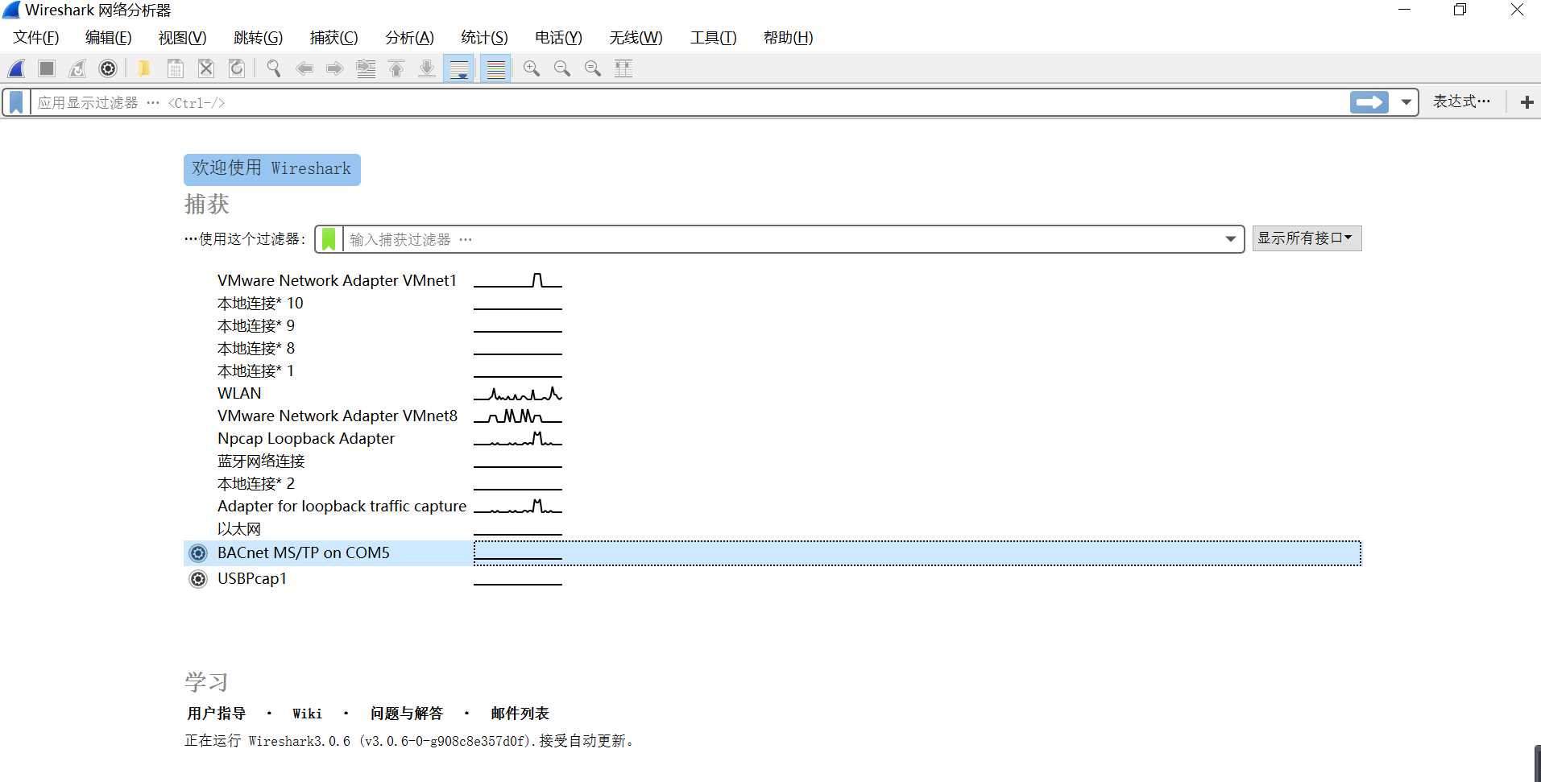The image size is (1541, 782).
Task: Jump to last packet icon
Action: pos(427,68)
